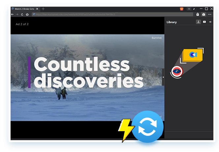Image resolution: width=219 pixels, height=152 pixels.
Task: Click the Library panel heading
Action: point(172,22)
